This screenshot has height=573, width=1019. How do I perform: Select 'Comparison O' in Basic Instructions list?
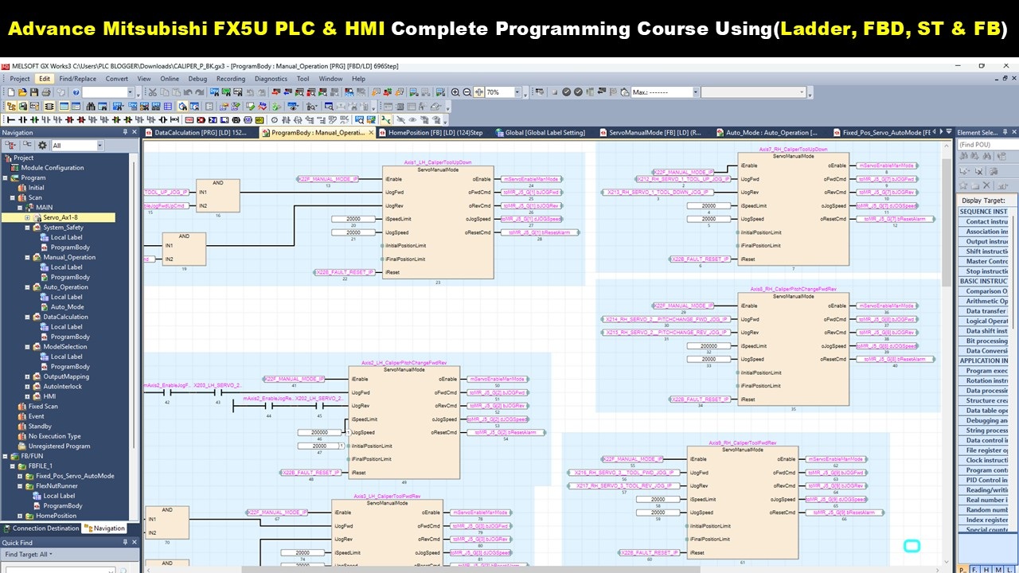(987, 291)
